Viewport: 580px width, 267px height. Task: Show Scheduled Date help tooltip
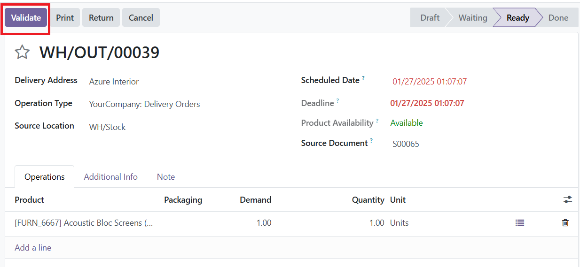363,78
